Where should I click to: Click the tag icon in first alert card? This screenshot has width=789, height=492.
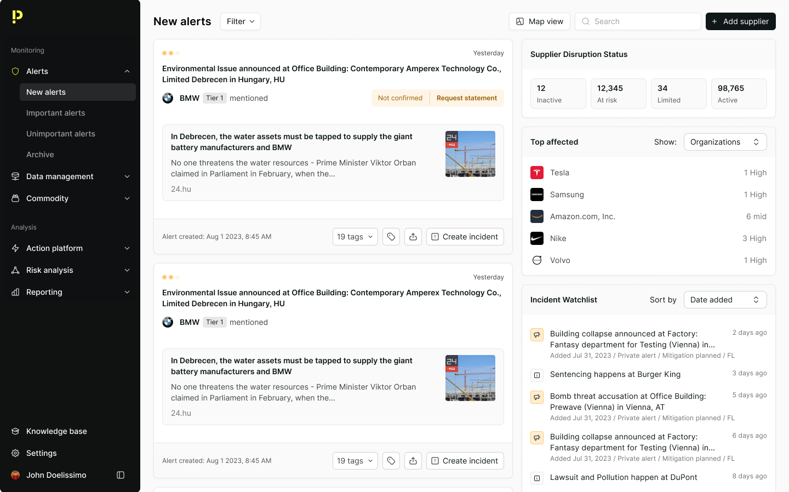(x=391, y=237)
